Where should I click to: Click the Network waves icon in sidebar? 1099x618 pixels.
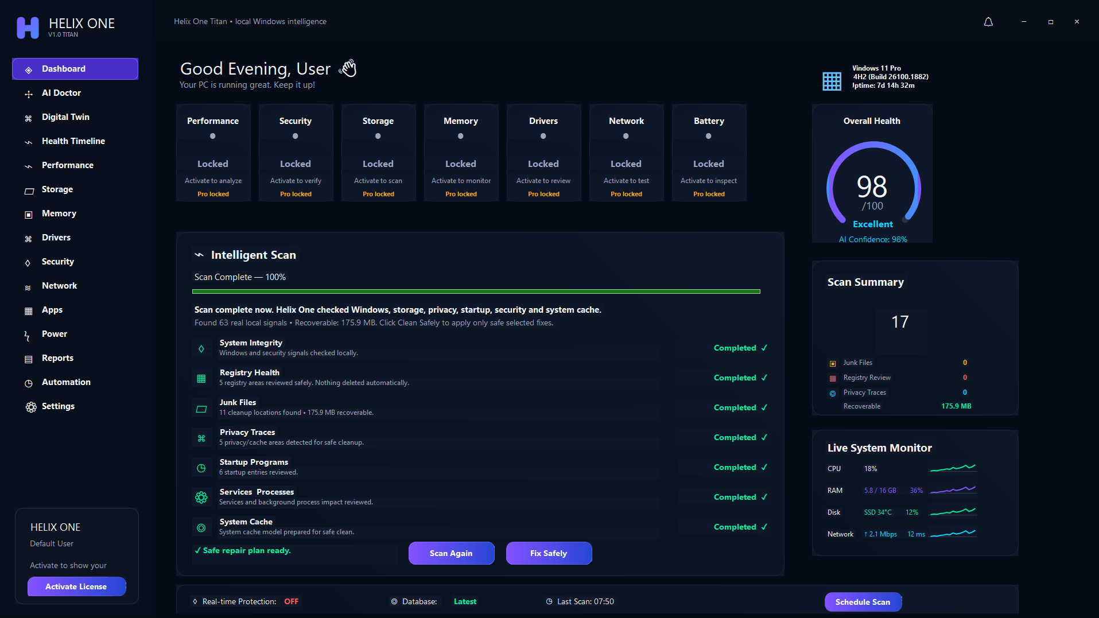pyautogui.click(x=28, y=287)
